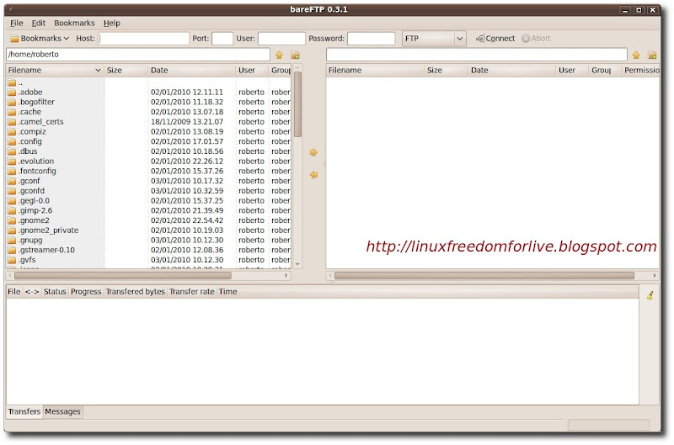Open the FTP protocol combo box
This screenshot has height=445, width=674.
(x=434, y=38)
